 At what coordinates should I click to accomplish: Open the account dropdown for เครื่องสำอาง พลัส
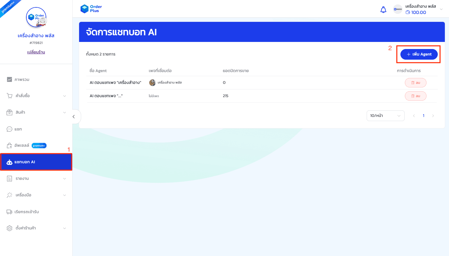coord(441,9)
